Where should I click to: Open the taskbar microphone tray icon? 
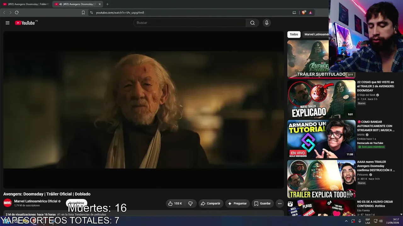click(360, 221)
